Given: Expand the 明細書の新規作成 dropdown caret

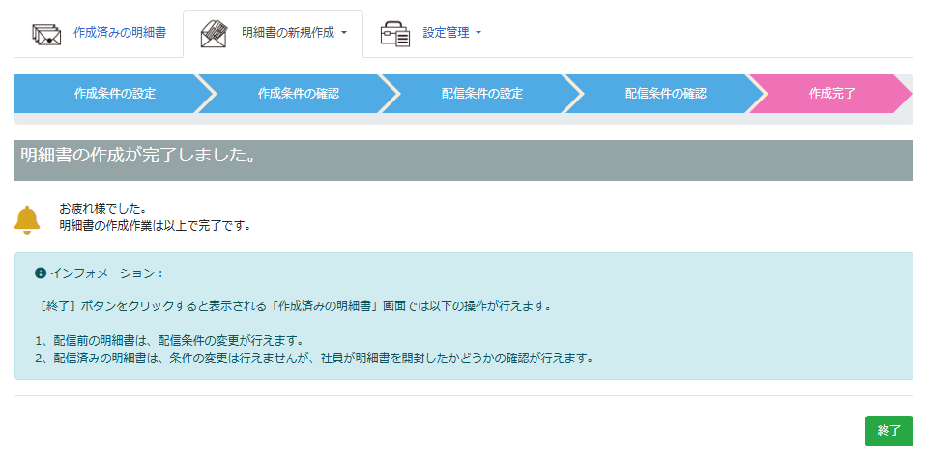Looking at the screenshot, I should (344, 33).
